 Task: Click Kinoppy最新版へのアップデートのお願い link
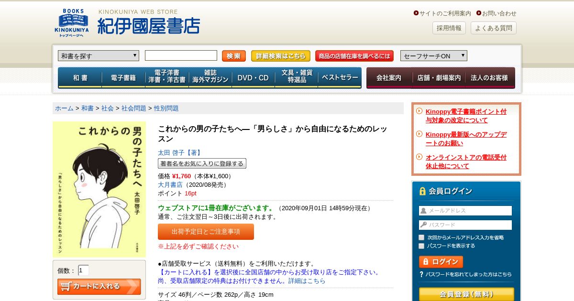tap(466, 139)
